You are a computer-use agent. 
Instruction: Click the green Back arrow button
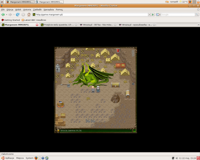pos(3,14)
